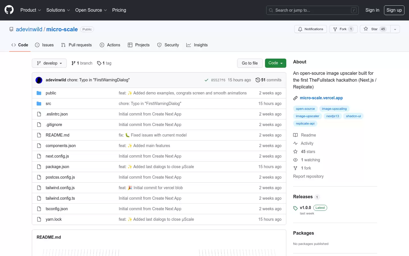Viewport: 409px width, 256px height.
Task: Expand the green Code dropdown
Action: 276,63
